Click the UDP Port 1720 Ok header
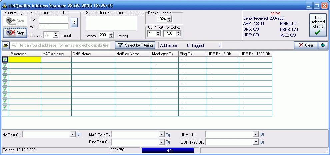Viewport: 330px width, 155px height. 256,54
